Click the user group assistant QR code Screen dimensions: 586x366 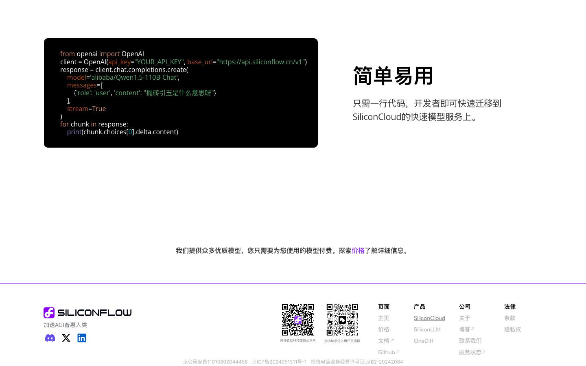[x=342, y=320]
